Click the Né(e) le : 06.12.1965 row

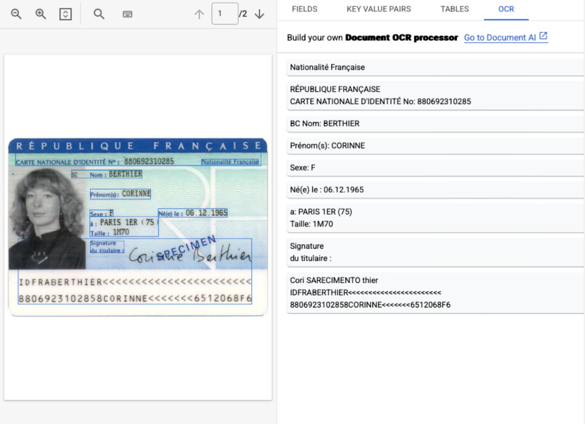point(435,190)
